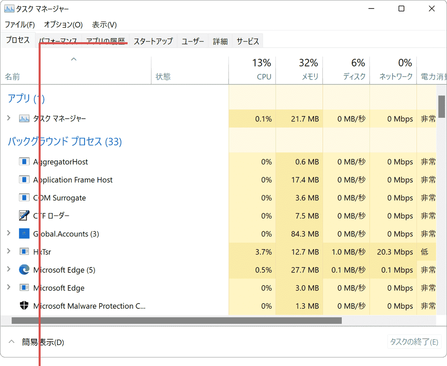Click the AggregatorHost process icon
The image size is (447, 366).
(24, 161)
